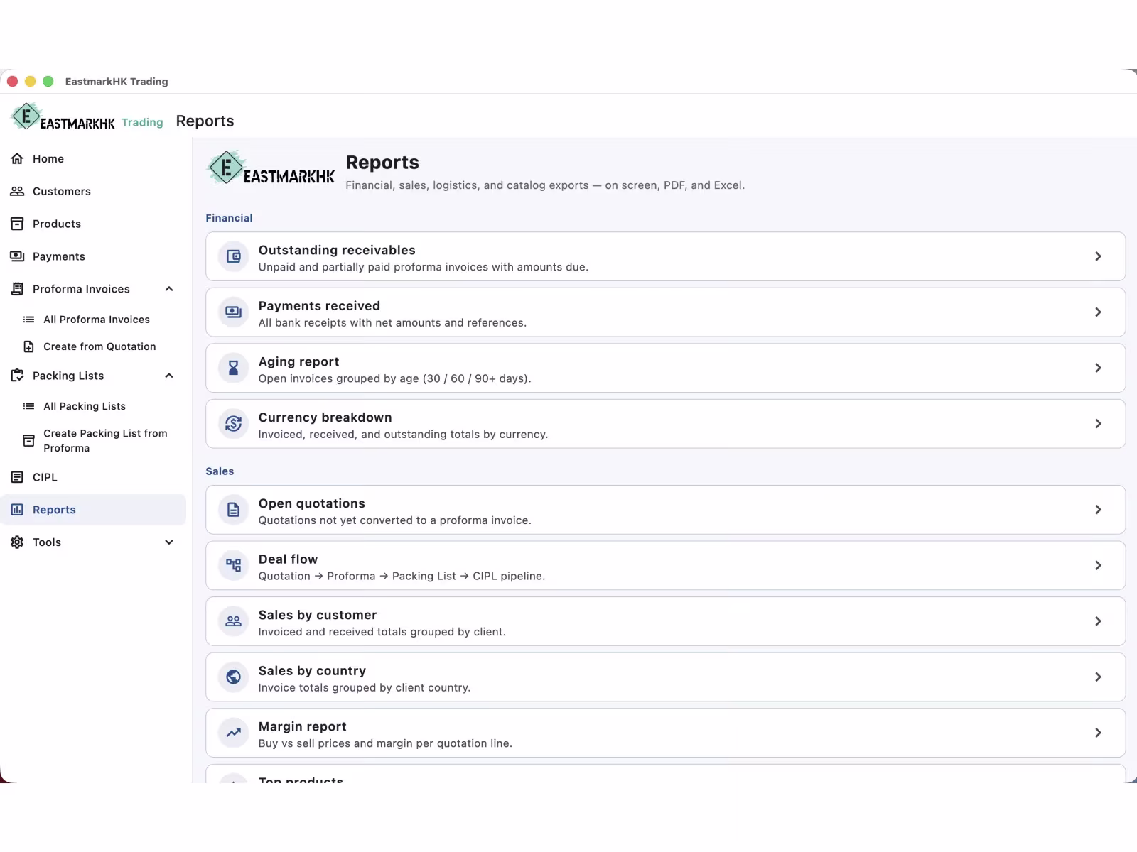Click the Sales section heading
This screenshot has height=852, width=1137.
click(x=220, y=471)
